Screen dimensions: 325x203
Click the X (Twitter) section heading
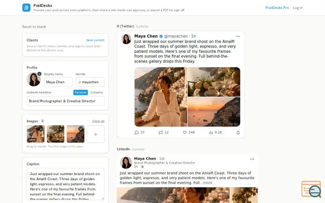[x=125, y=26]
